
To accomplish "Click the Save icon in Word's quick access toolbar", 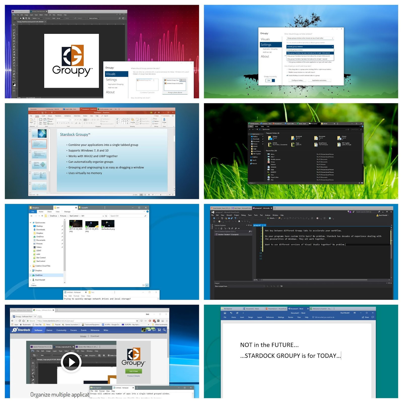I will coord(225,313).
